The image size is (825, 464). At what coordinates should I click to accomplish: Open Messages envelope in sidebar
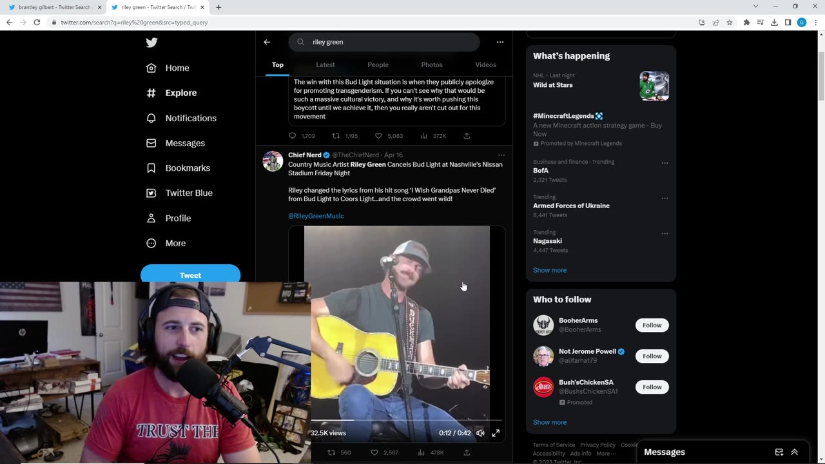[x=175, y=143]
